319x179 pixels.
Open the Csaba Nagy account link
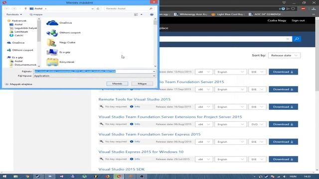tap(277, 20)
